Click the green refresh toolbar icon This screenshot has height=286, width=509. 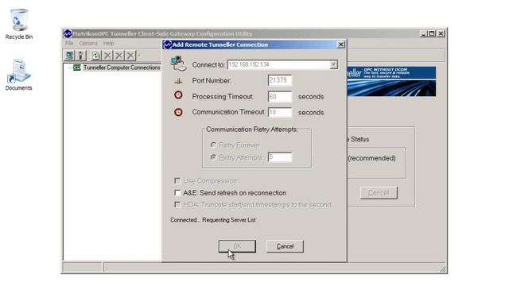[95, 56]
